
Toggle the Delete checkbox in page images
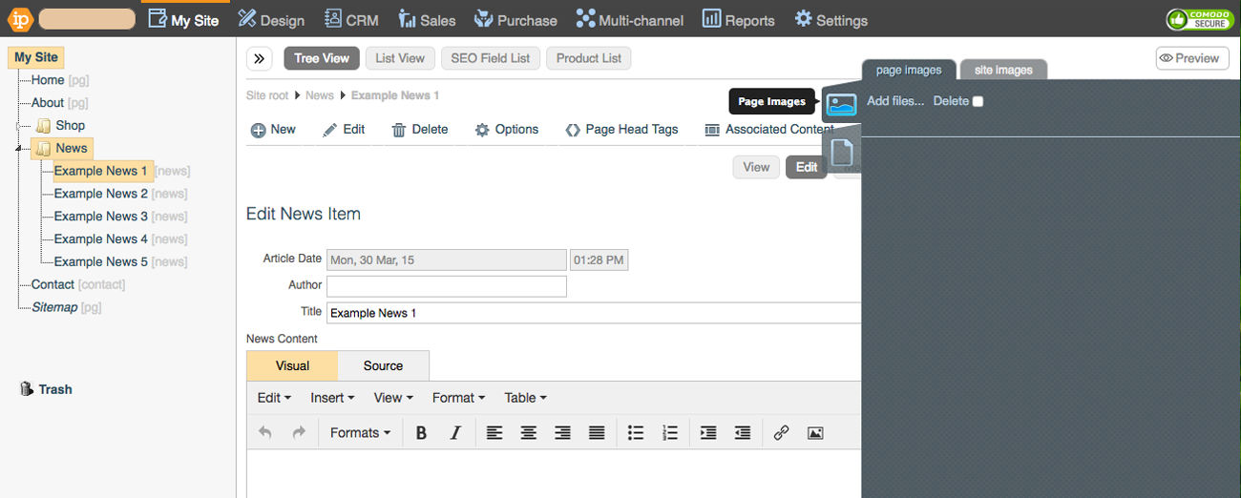pos(977,102)
